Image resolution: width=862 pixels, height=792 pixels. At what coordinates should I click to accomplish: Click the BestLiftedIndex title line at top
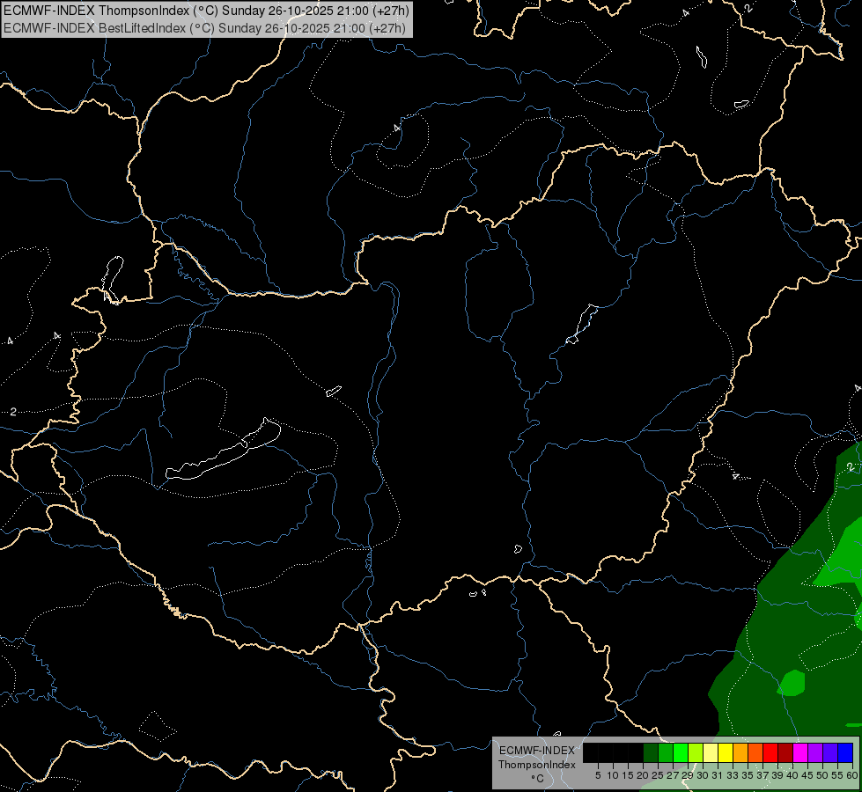tap(204, 27)
